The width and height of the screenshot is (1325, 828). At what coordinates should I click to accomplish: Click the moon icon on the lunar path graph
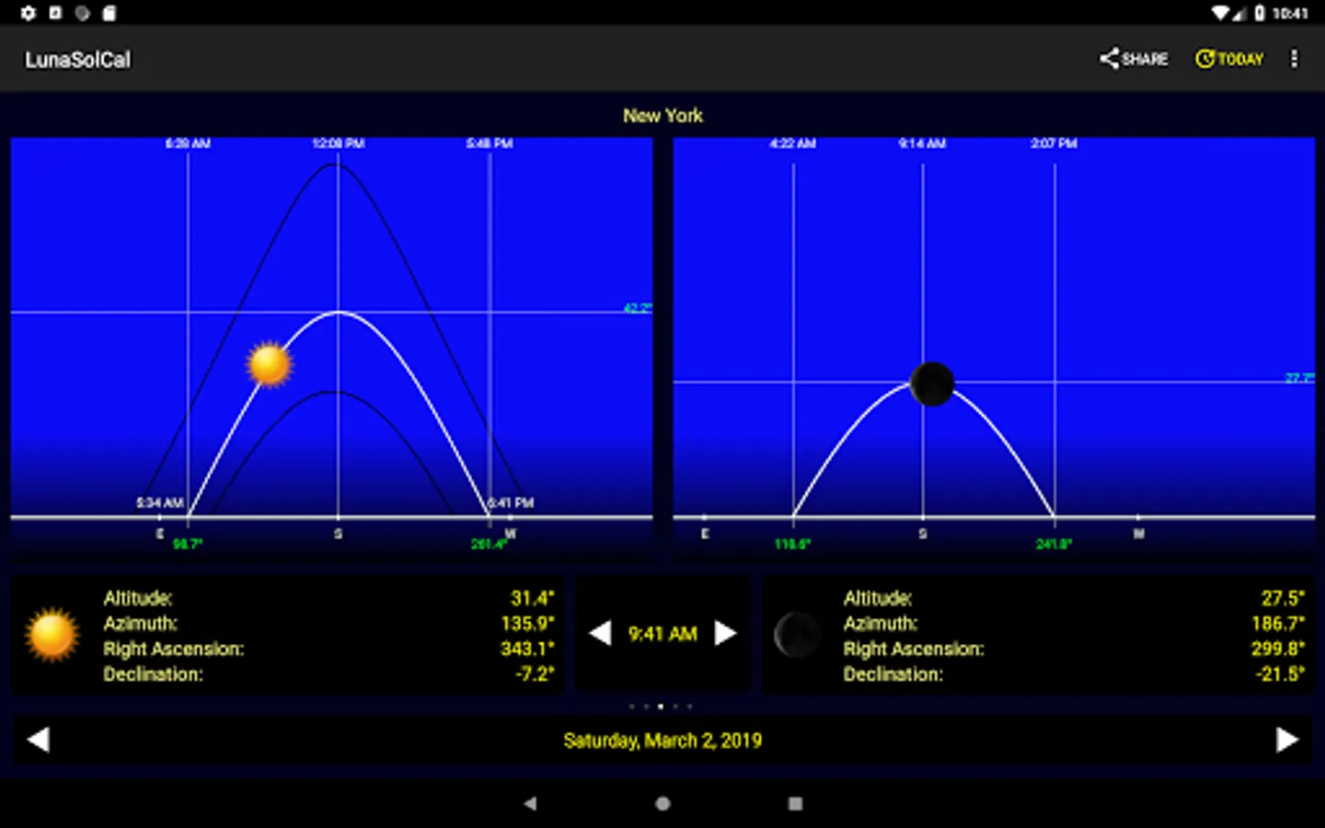click(931, 384)
